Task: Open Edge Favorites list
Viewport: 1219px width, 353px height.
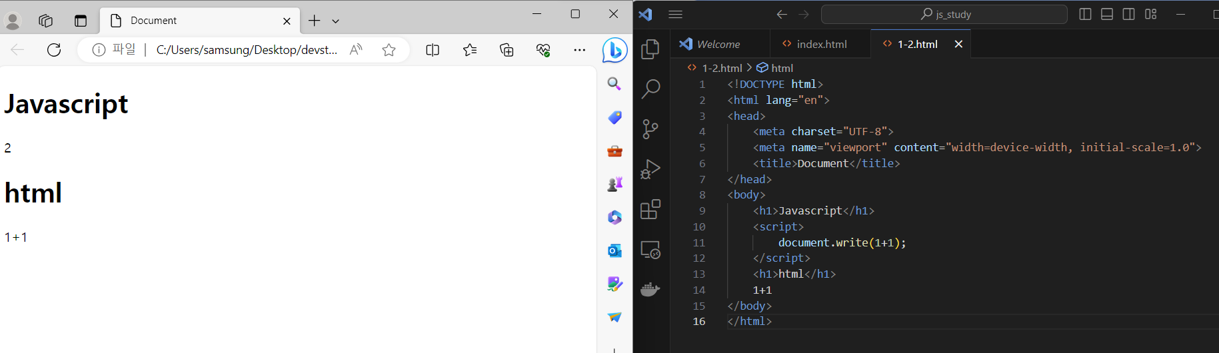Action: [470, 50]
